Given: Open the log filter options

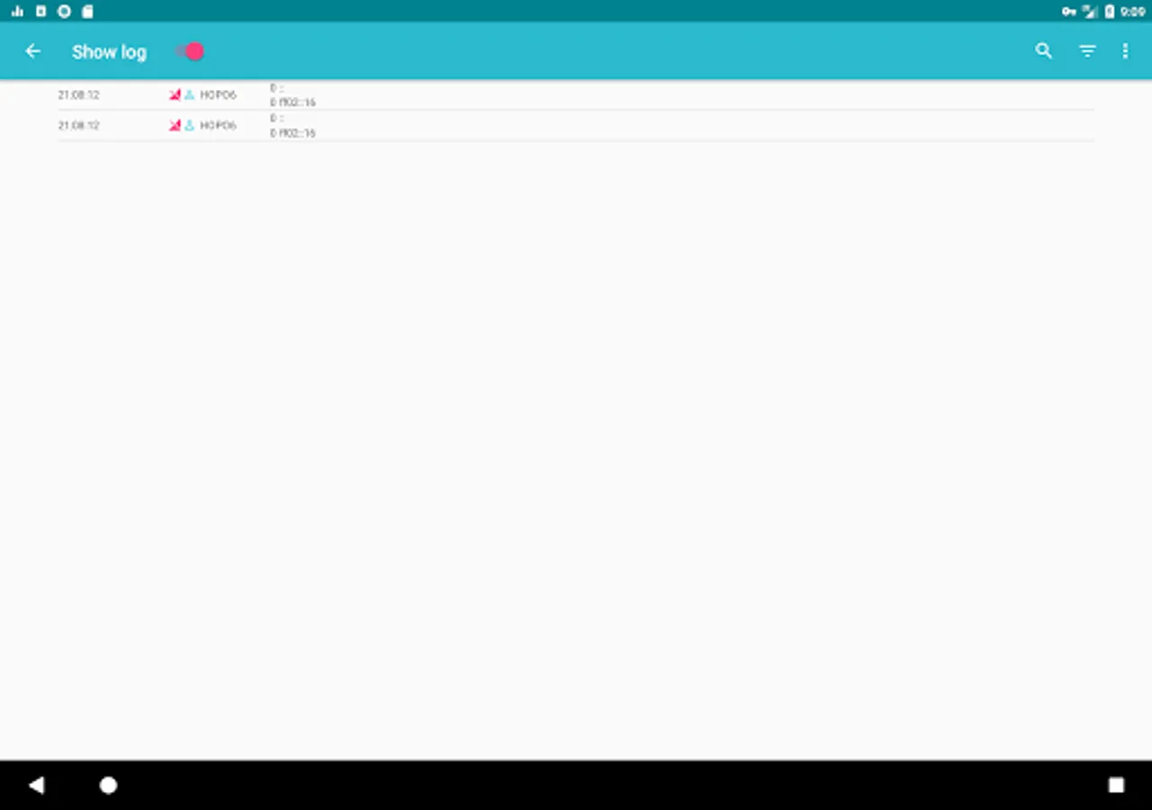Looking at the screenshot, I should [x=1087, y=51].
